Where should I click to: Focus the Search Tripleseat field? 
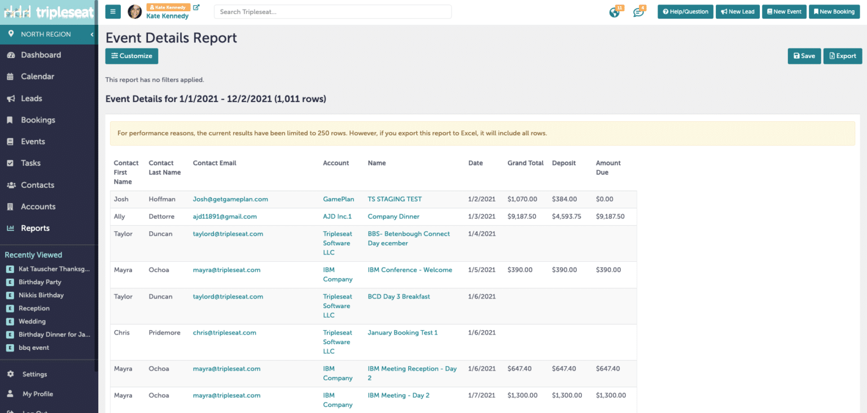coord(332,12)
